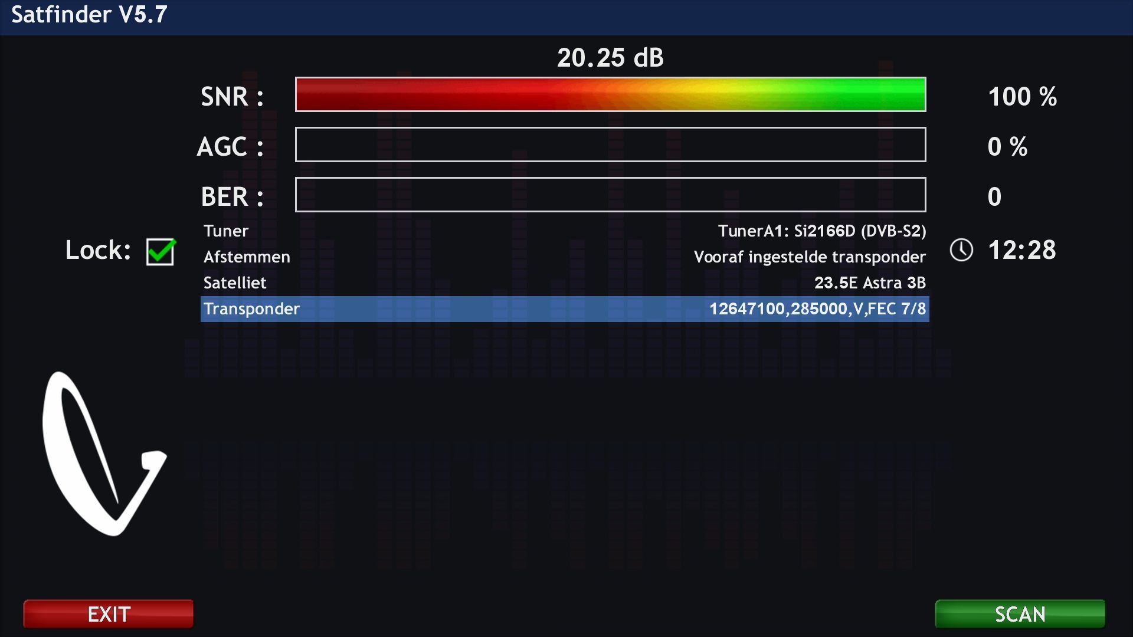Click the clock icon beside the time
The image size is (1133, 637).
(x=961, y=250)
